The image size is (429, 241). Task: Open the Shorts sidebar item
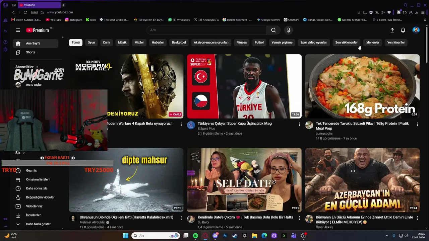coord(36,52)
